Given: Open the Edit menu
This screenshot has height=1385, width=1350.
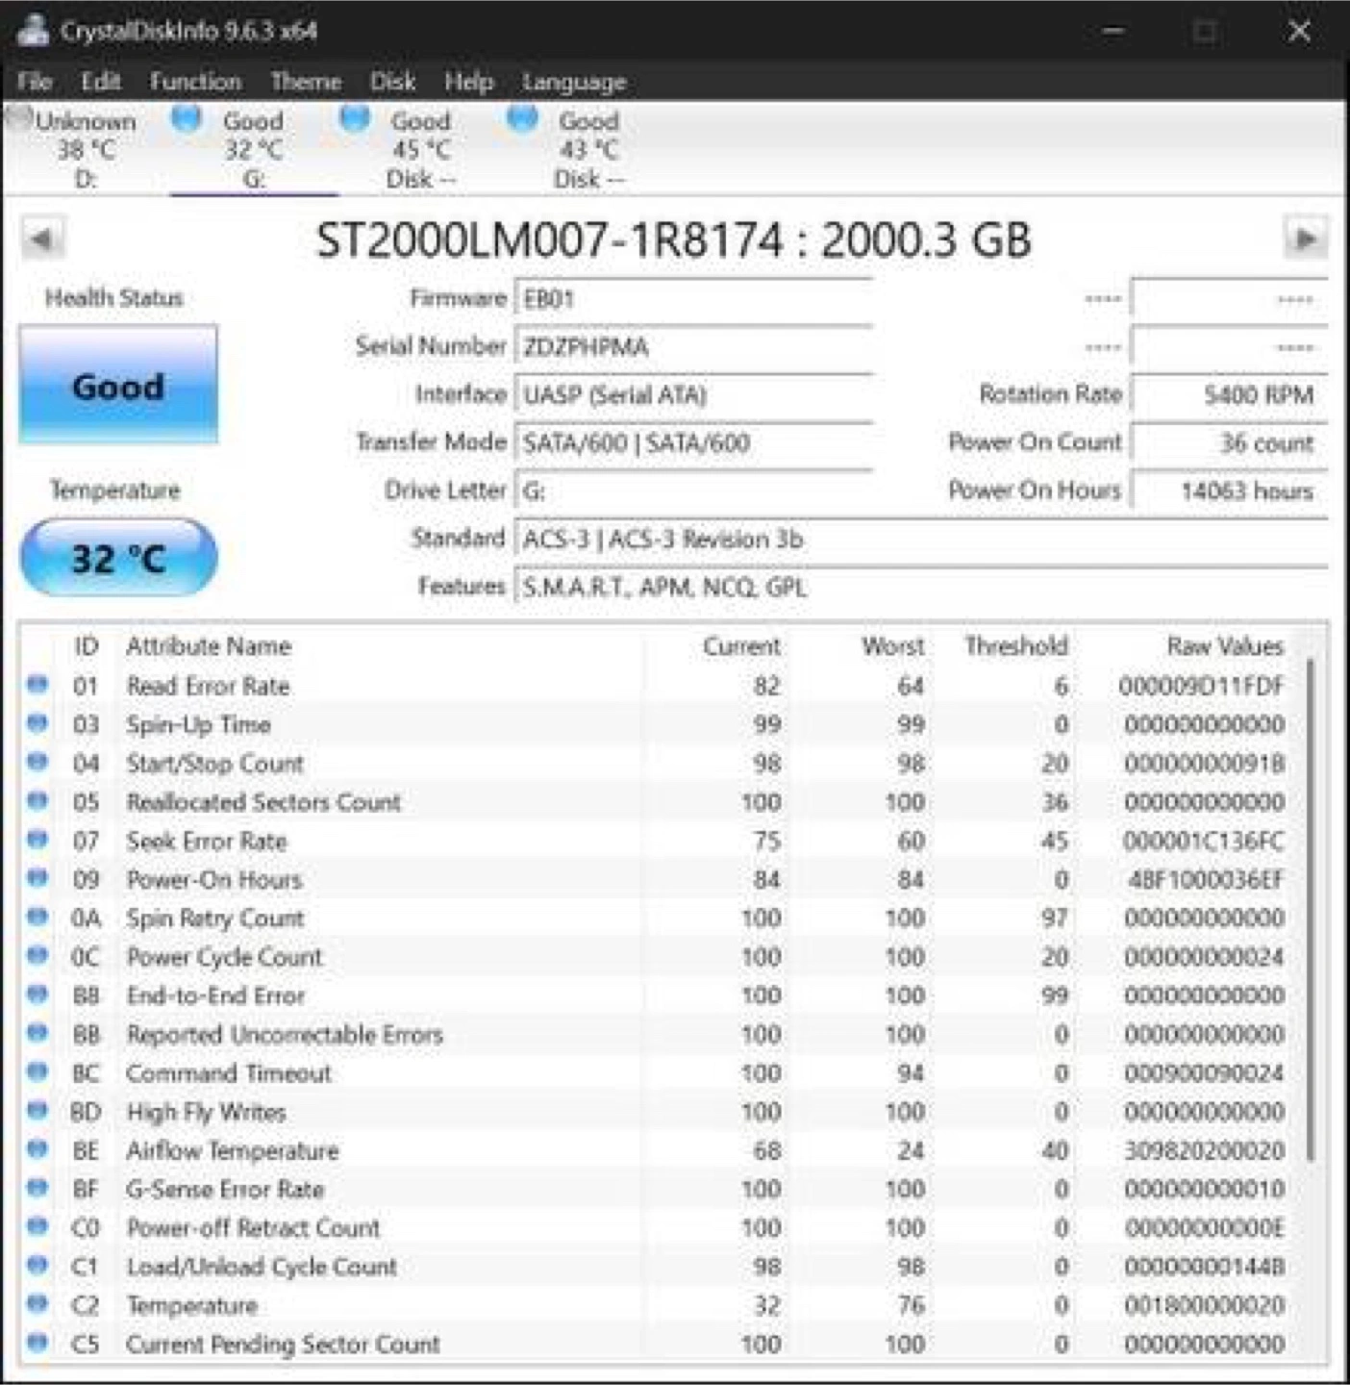Looking at the screenshot, I should pos(101,82).
